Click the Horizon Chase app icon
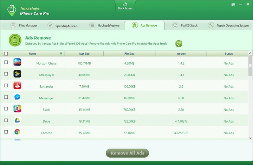This screenshot has width=253, height=165. [17, 62]
